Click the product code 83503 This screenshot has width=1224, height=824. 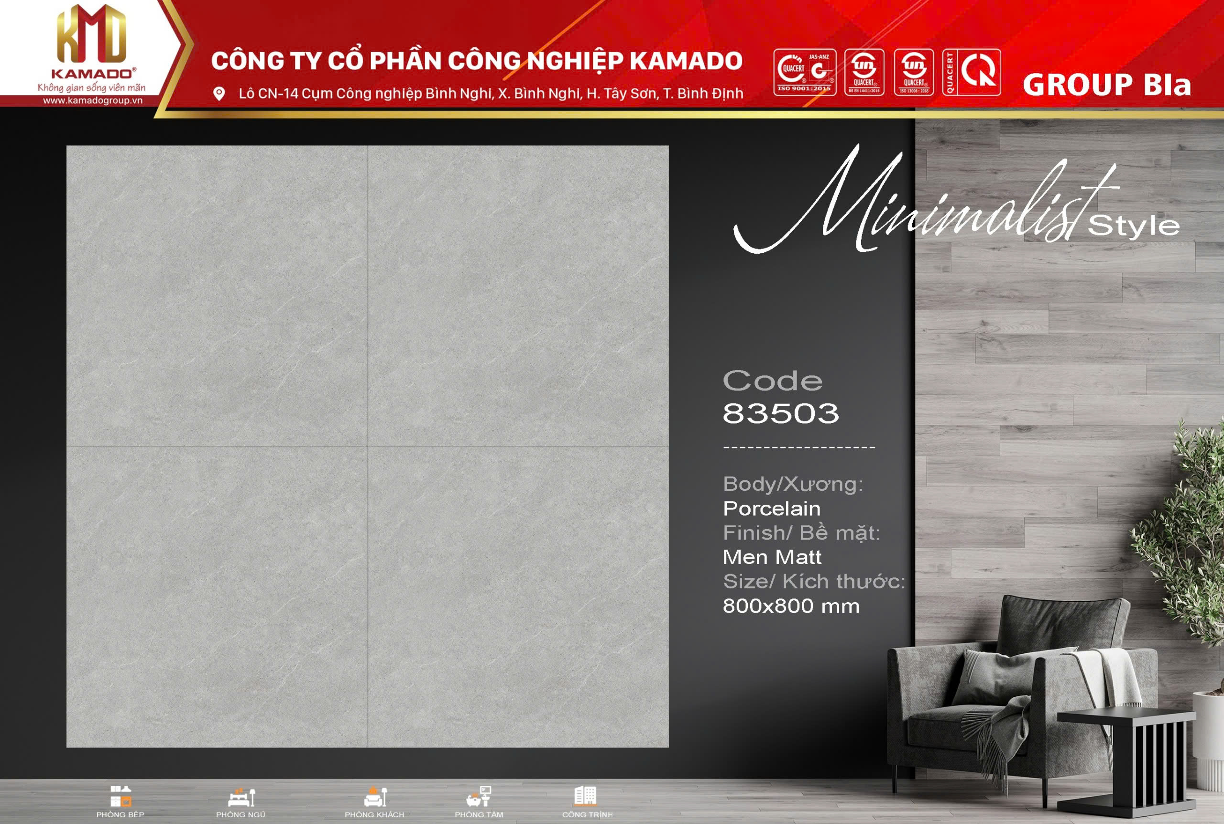click(781, 413)
